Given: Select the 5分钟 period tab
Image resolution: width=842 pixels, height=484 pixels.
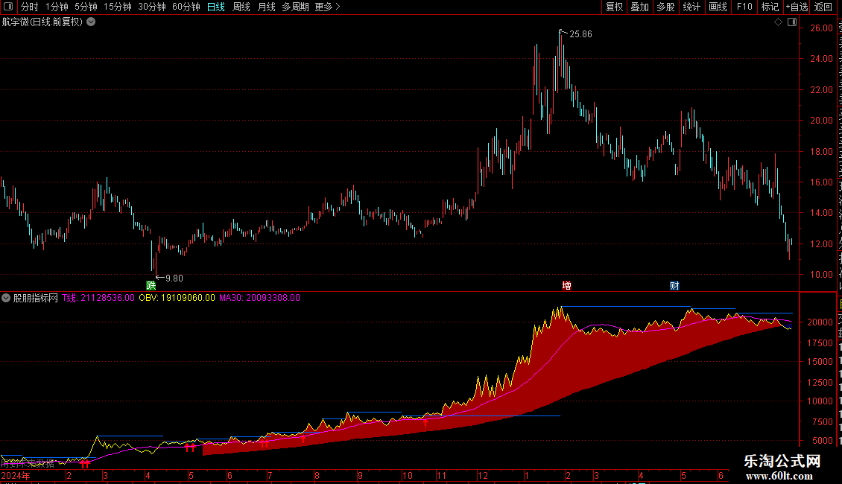Looking at the screenshot, I should click(86, 7).
